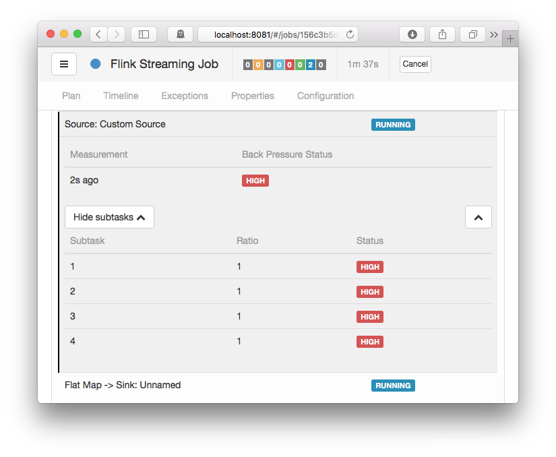Click the blue job status circle
Viewport: 556px width, 457px height.
click(96, 64)
